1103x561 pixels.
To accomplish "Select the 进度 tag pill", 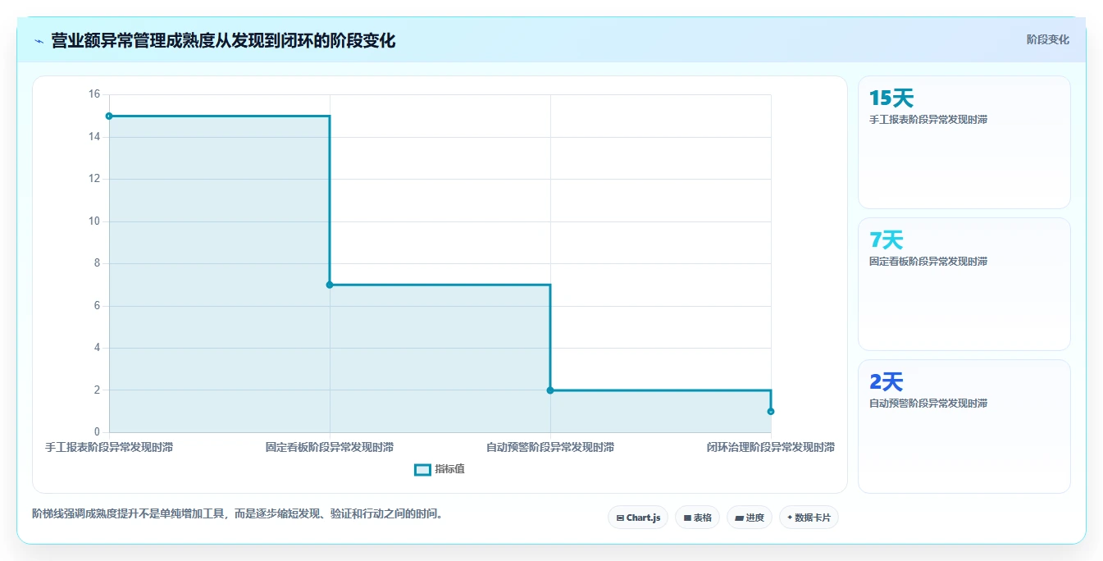I will [x=749, y=518].
